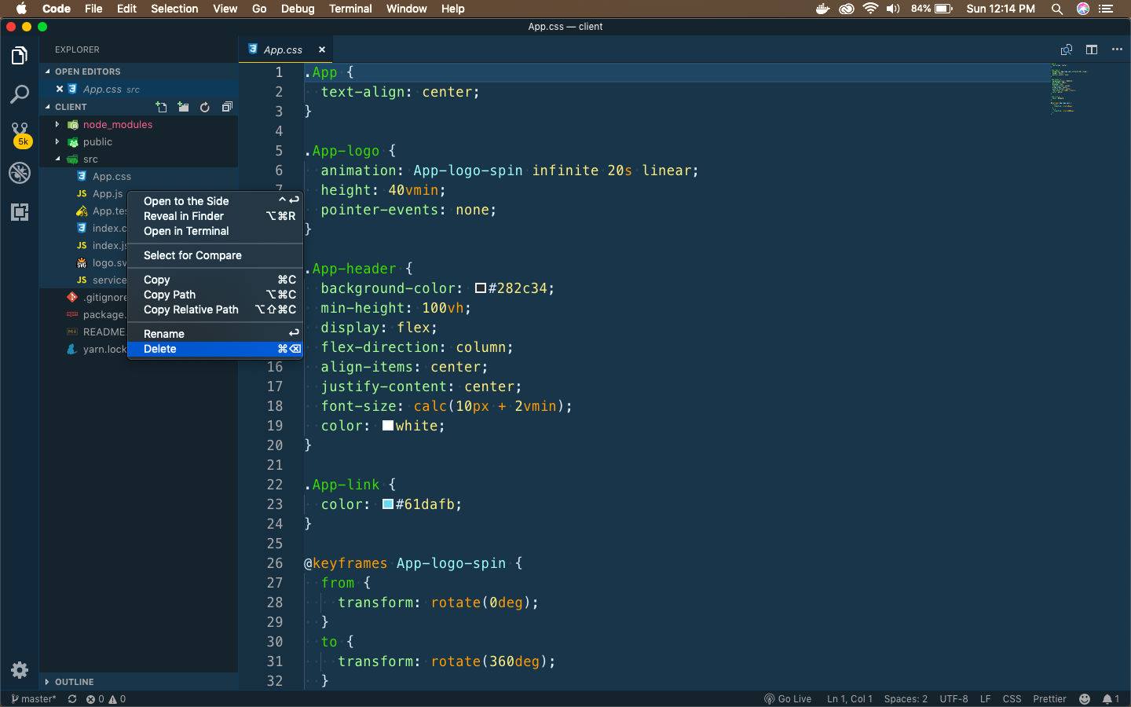Choose Open in Terminal
1131x707 pixels.
tap(215, 231)
